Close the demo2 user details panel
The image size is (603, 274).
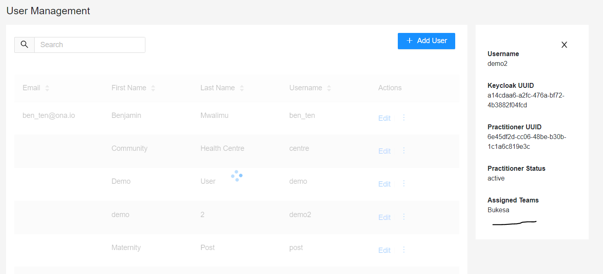[564, 45]
